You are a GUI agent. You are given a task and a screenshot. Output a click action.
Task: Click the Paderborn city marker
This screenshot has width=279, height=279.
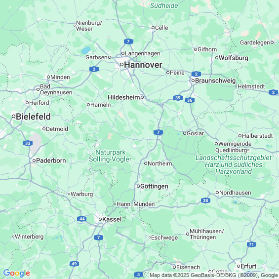pyautogui.click(x=34, y=160)
